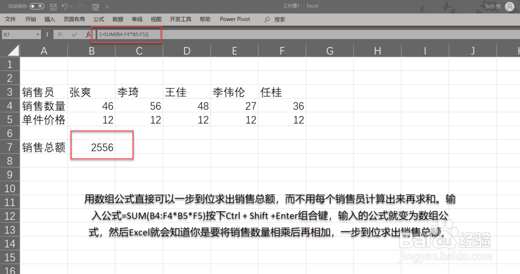Click the Select All corner triangle
The height and width of the screenshot is (274, 520).
click(14, 50)
